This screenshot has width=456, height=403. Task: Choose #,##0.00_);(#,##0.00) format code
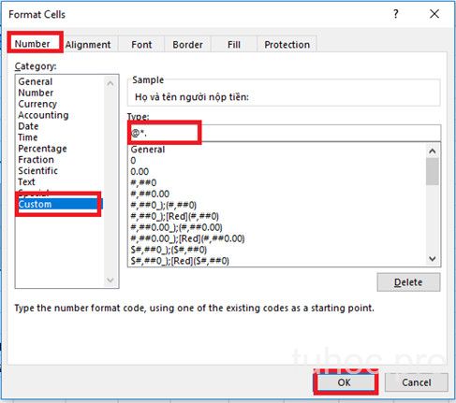pyautogui.click(x=276, y=227)
